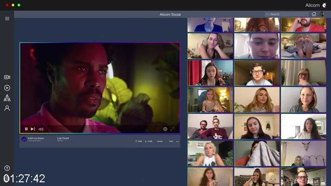Open the three-dots more options menu
The height and width of the screenshot is (186, 331).
point(178,141)
